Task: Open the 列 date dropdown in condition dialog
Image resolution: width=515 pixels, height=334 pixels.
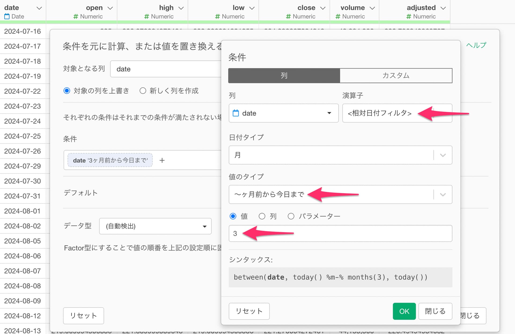Action: [x=284, y=113]
